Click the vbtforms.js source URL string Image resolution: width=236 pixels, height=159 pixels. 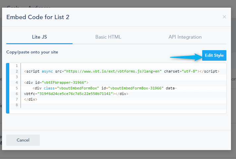pos(113,71)
